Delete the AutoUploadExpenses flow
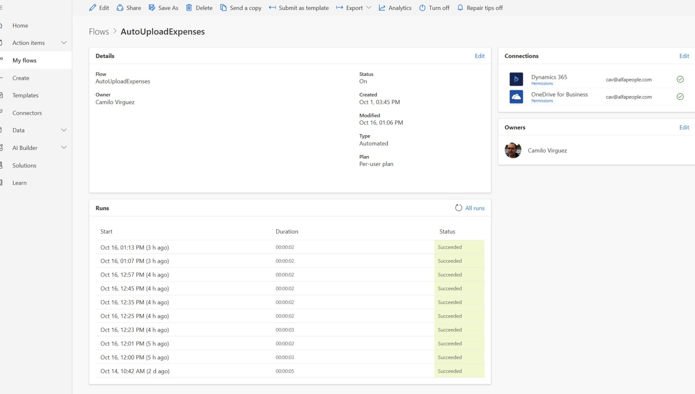The height and width of the screenshot is (394, 695). coord(199,7)
